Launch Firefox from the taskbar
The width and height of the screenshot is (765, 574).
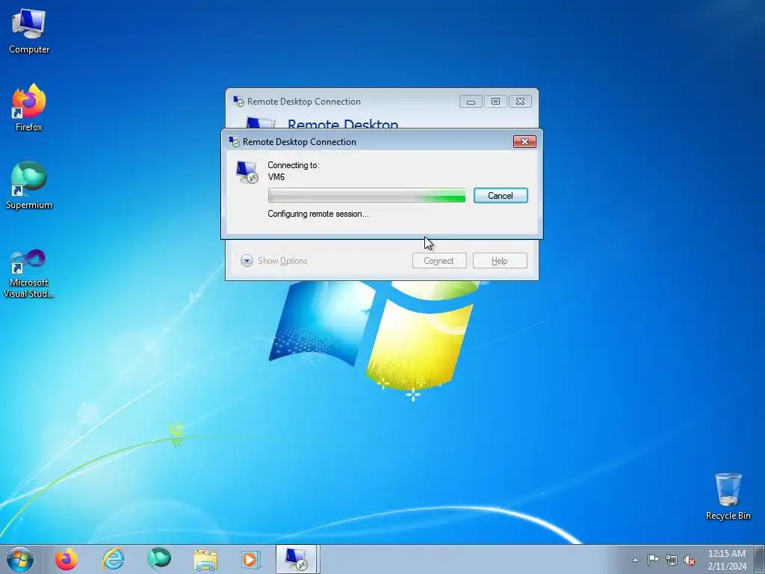point(66,559)
